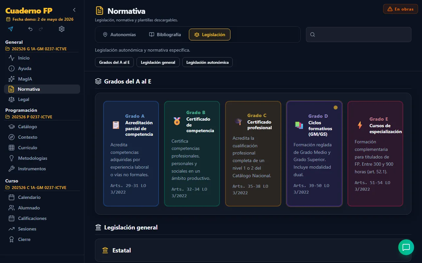Go to MagIA in the sidebar

(x=42, y=79)
